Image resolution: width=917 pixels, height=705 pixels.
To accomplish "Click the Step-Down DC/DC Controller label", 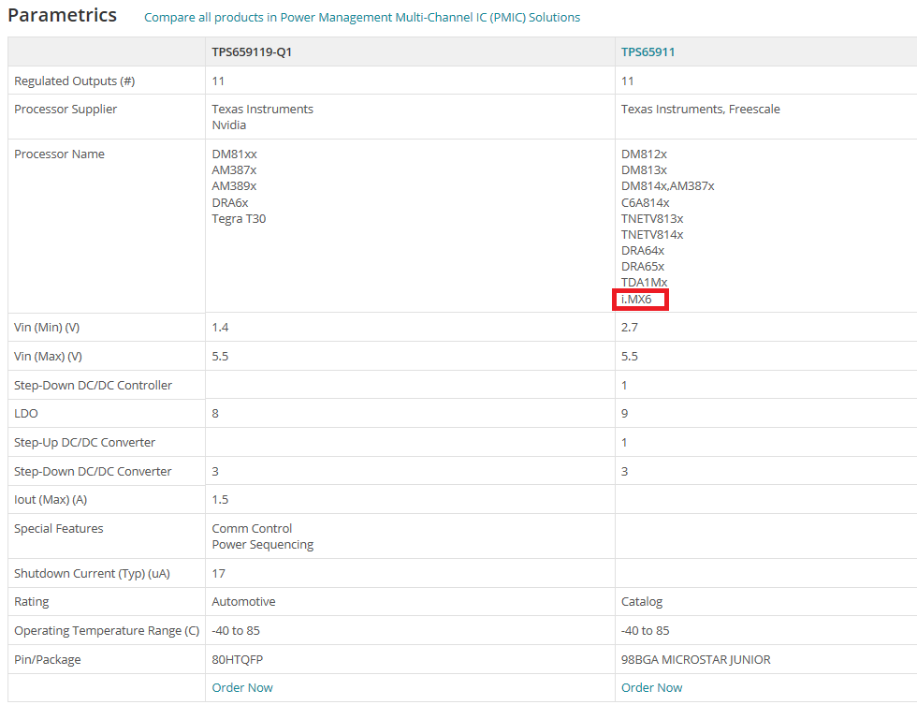I will [x=93, y=385].
